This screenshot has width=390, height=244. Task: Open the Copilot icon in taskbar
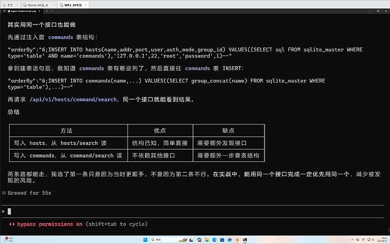click(199, 240)
